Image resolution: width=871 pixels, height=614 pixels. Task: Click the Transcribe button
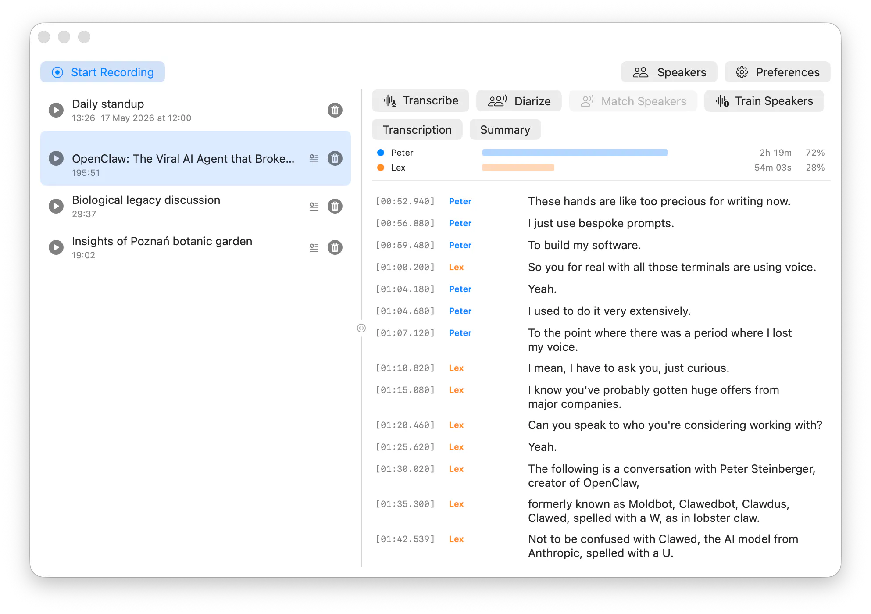[421, 101]
